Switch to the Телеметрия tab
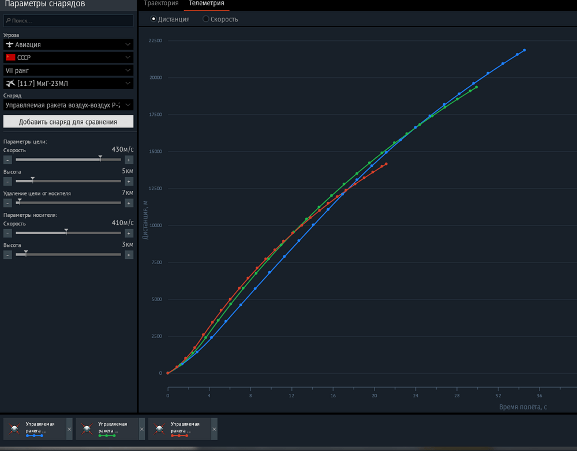Viewport: 577px width, 451px height. tap(207, 3)
